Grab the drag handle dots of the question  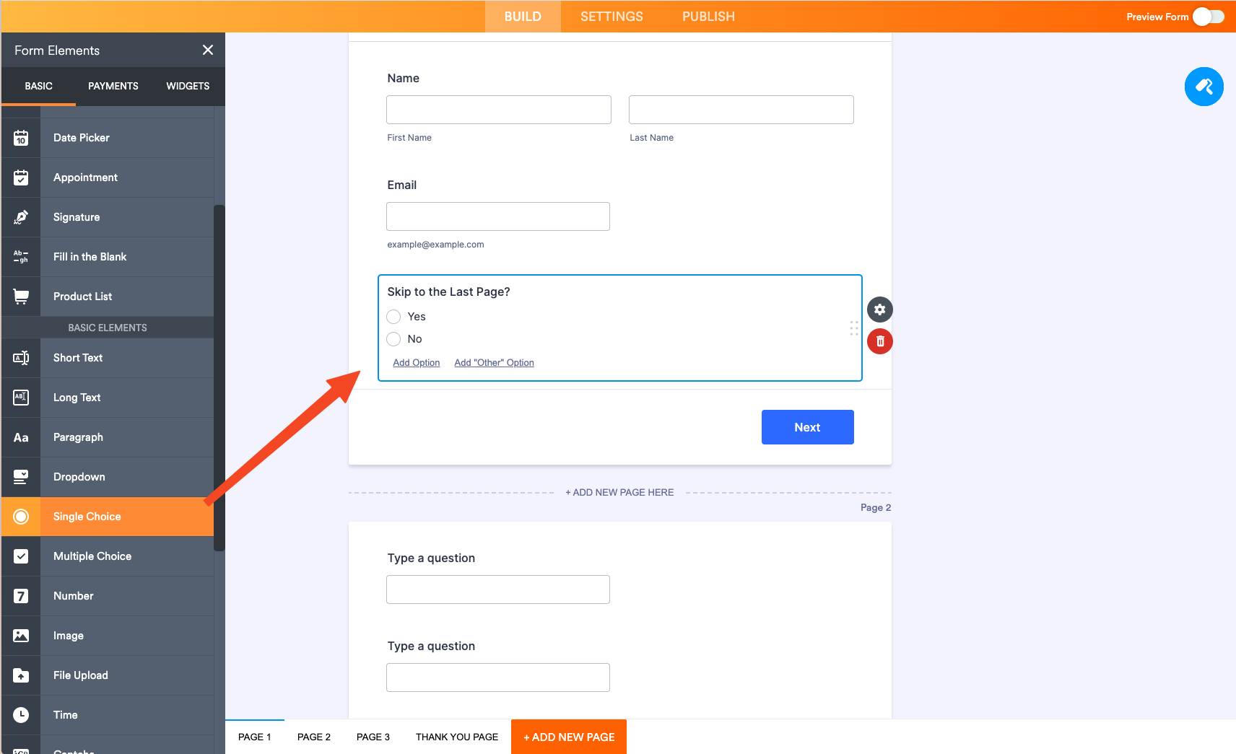(x=854, y=328)
